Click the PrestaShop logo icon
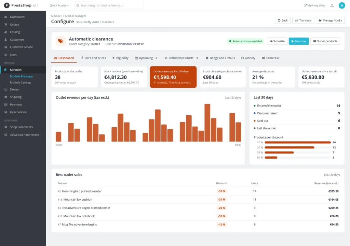This screenshot has width=350, height=246. pyautogui.click(x=7, y=5)
